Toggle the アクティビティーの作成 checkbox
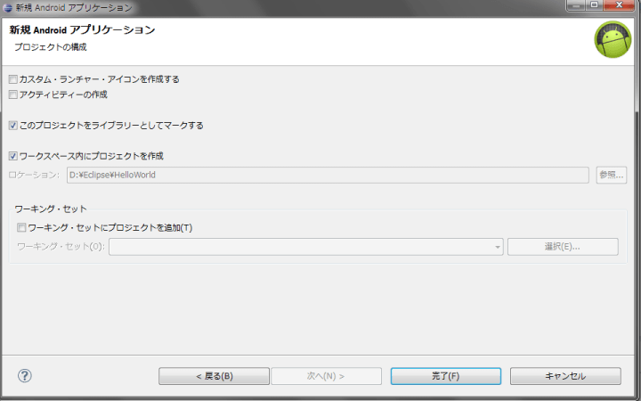Image resolution: width=641 pixels, height=401 pixels. [13, 94]
